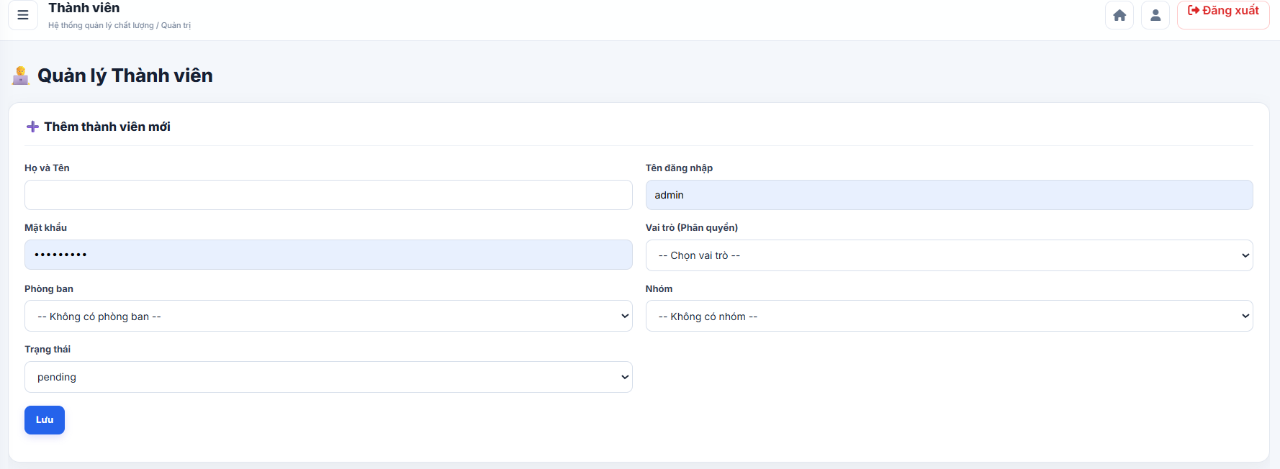Go to the home page icon
This screenshot has width=1280, height=469.
click(1119, 15)
